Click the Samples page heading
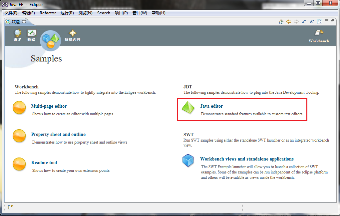The height and width of the screenshot is (216, 340). coord(46,59)
